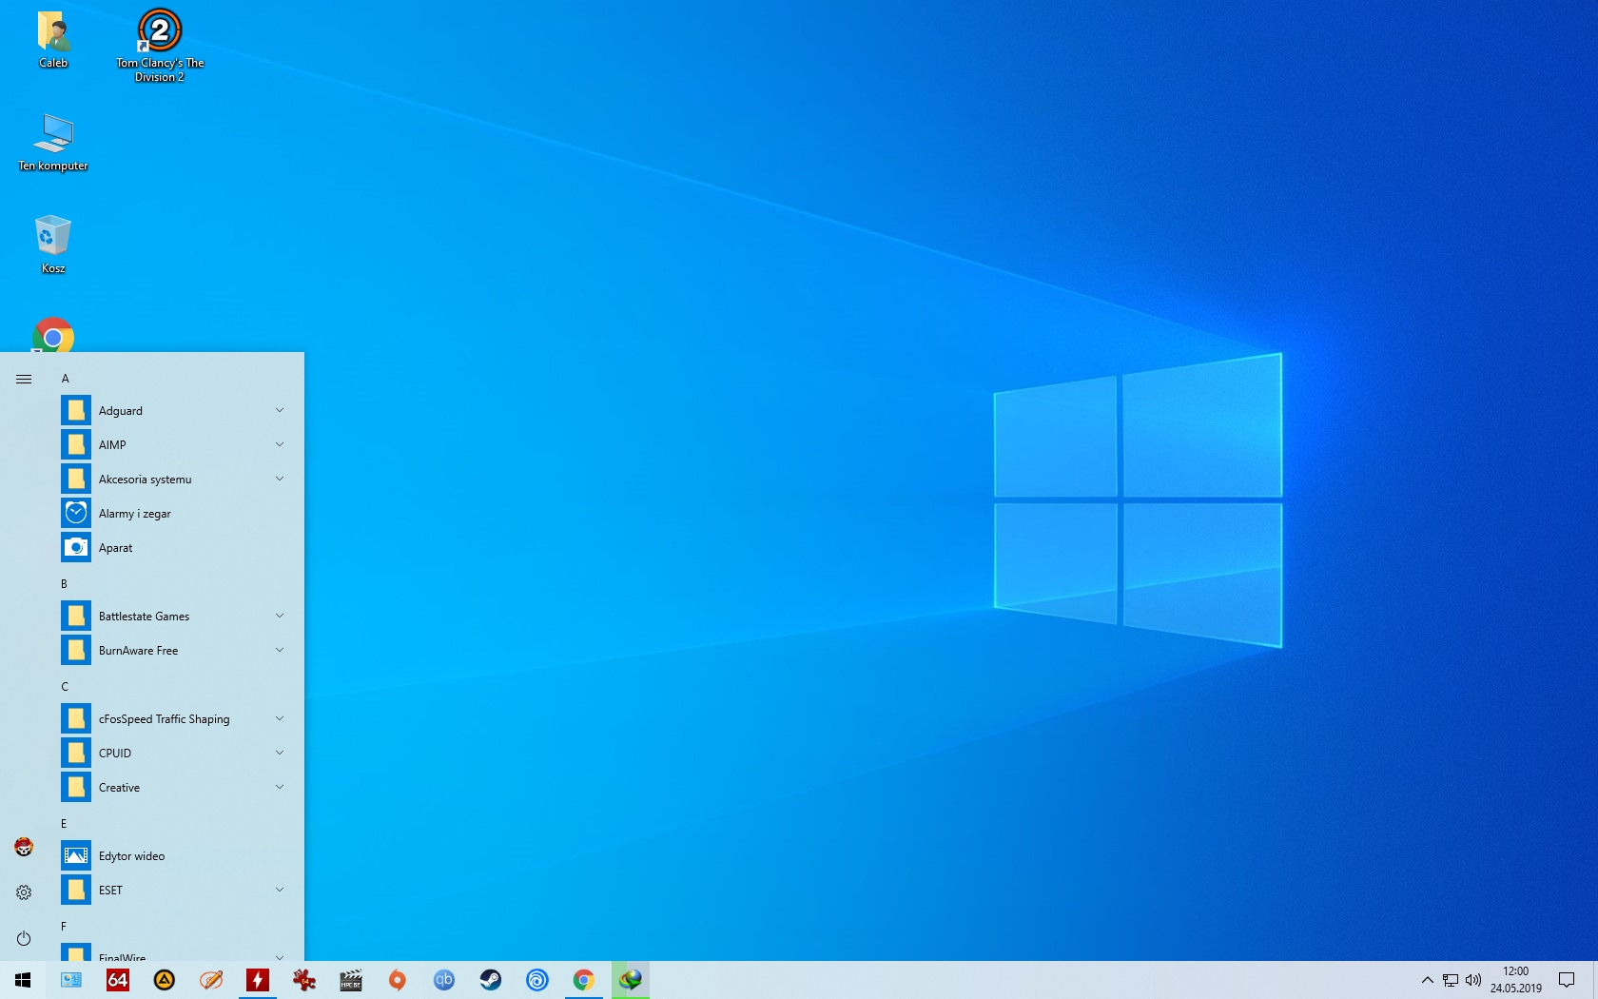Viewport: 1598px width, 999px height.
Task: Select the Ten komputer desktop icon
Action: point(53,143)
